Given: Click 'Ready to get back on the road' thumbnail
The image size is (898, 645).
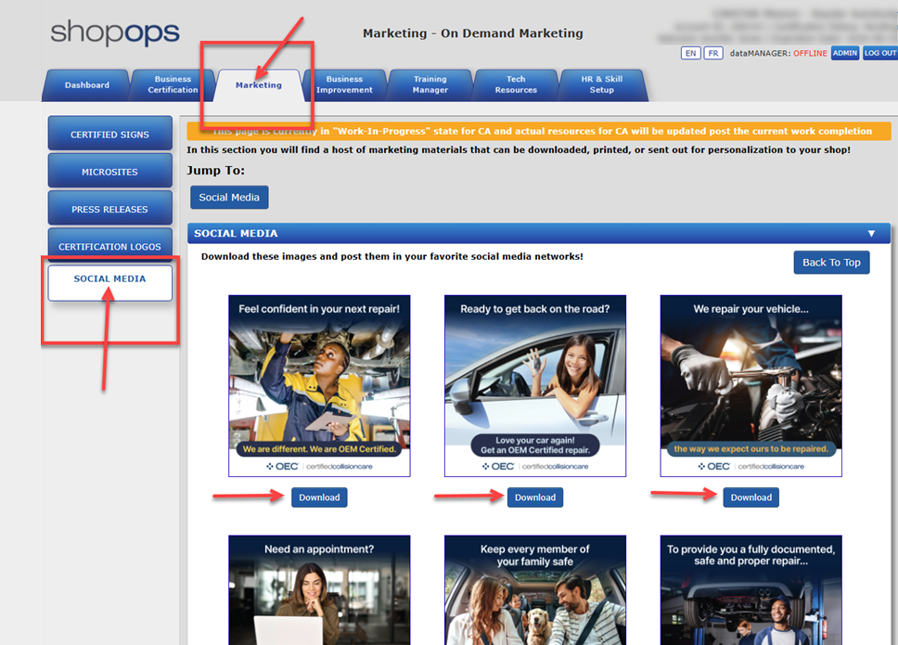Looking at the screenshot, I should (535, 385).
